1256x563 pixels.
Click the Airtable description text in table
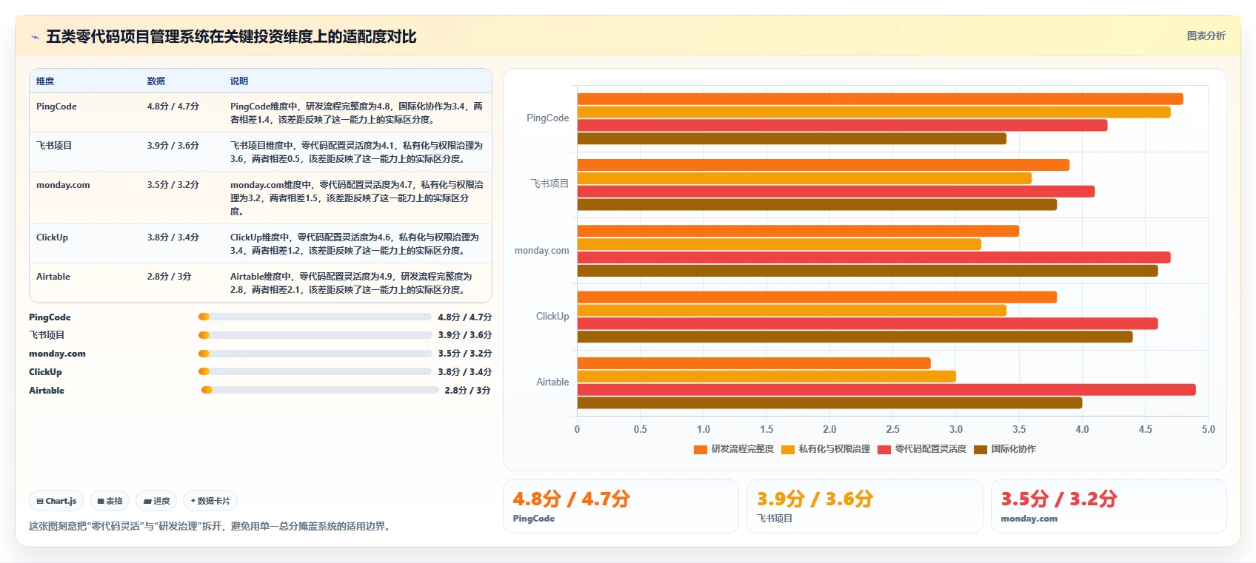tap(351, 283)
